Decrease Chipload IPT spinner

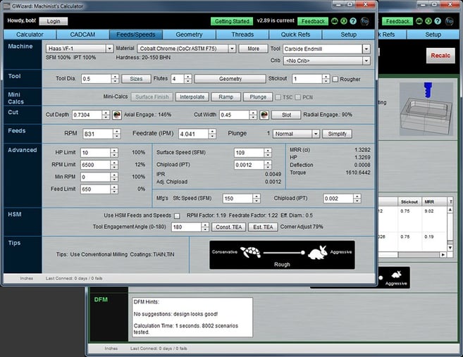[268, 167]
